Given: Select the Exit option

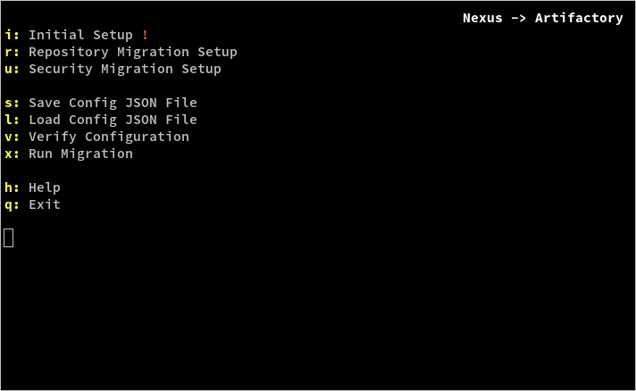Looking at the screenshot, I should tap(45, 204).
